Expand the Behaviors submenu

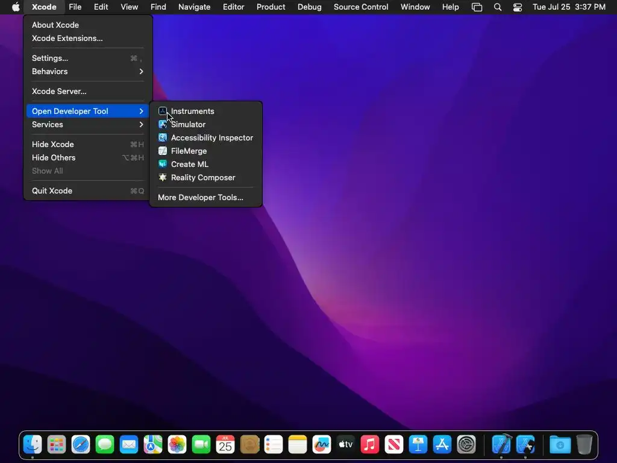[88, 71]
